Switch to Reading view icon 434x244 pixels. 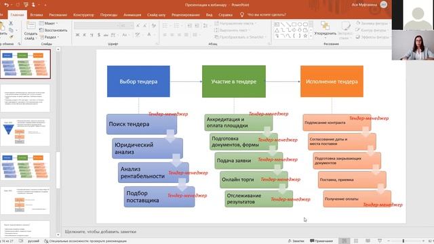[x=368, y=241]
